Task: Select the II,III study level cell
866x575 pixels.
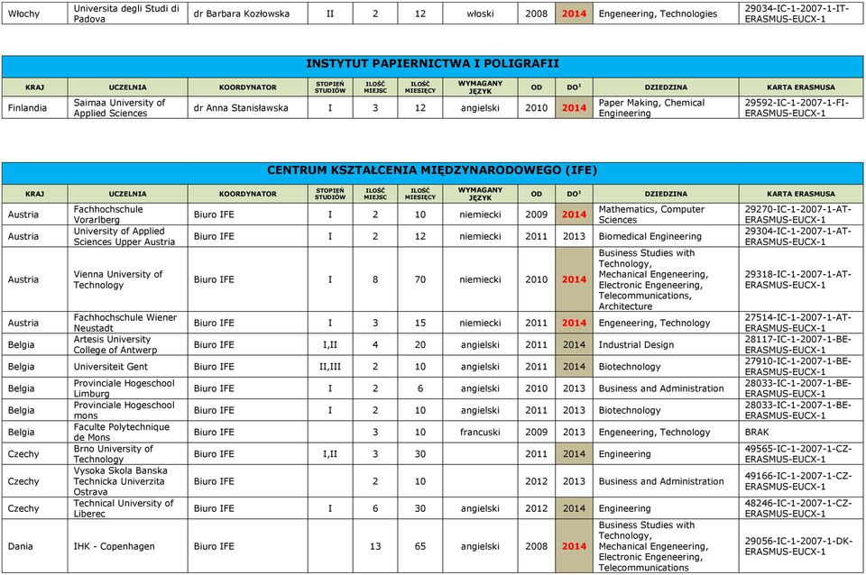Action: tap(330, 367)
